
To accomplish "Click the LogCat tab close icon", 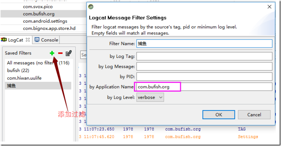I will pyautogui.click(x=28, y=40).
